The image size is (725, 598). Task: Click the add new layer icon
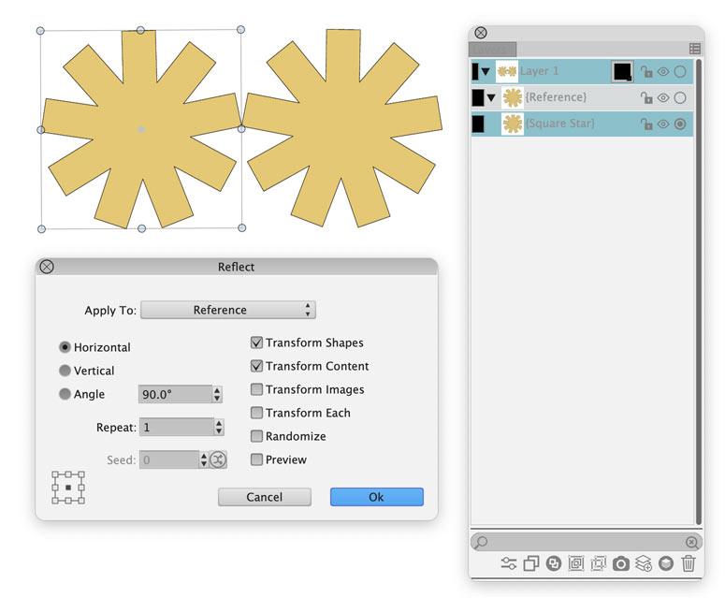point(644,563)
